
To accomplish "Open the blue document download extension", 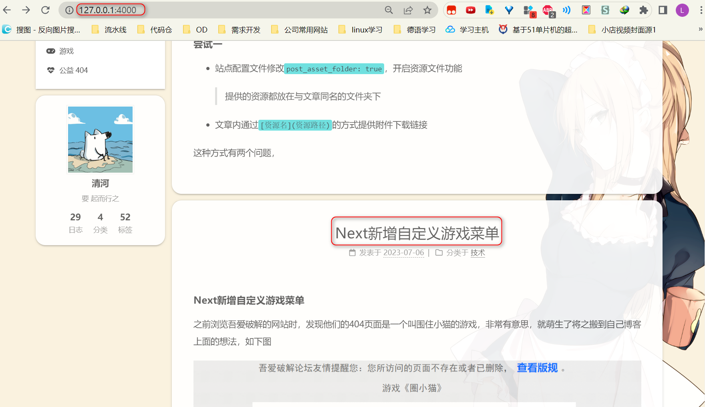I will pyautogui.click(x=489, y=10).
